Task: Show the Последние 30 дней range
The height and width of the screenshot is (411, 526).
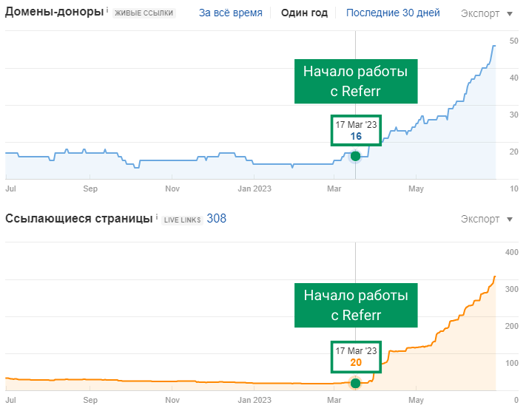Action: (393, 13)
